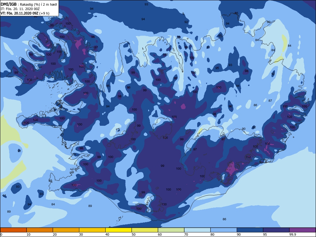Click the pale blue 70–80 legend swatch
The image size is (316, 237).
pyautogui.click(x=197, y=230)
